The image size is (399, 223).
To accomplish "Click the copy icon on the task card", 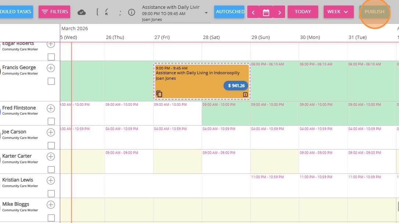I will pyautogui.click(x=159, y=94).
